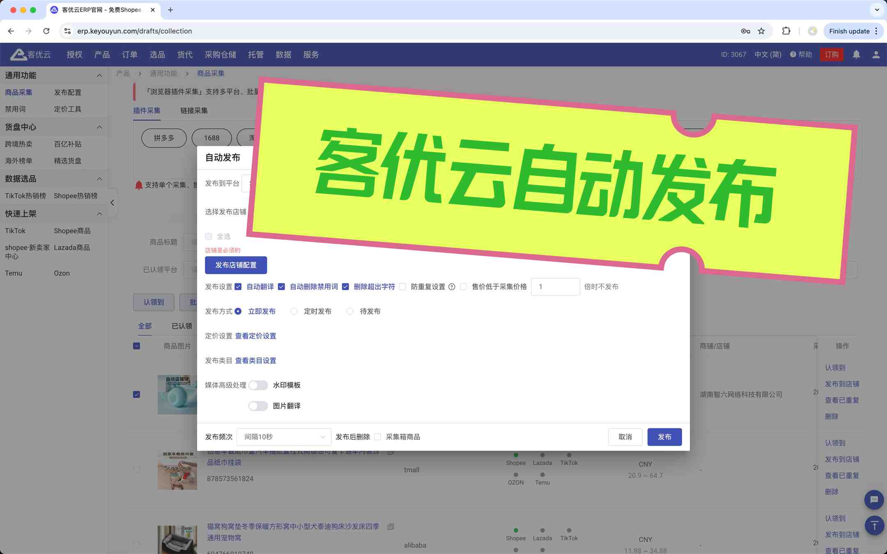Image resolution: width=887 pixels, height=554 pixels.
Task: Click the browser extensions puzzle icon
Action: pyautogui.click(x=786, y=31)
